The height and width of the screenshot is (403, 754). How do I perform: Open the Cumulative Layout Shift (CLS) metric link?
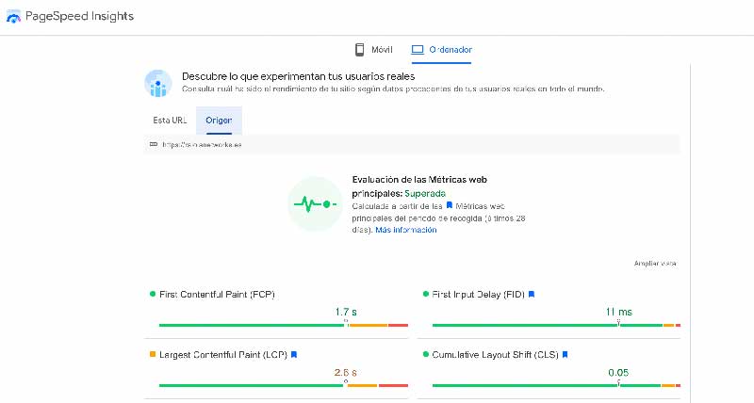click(x=495, y=355)
